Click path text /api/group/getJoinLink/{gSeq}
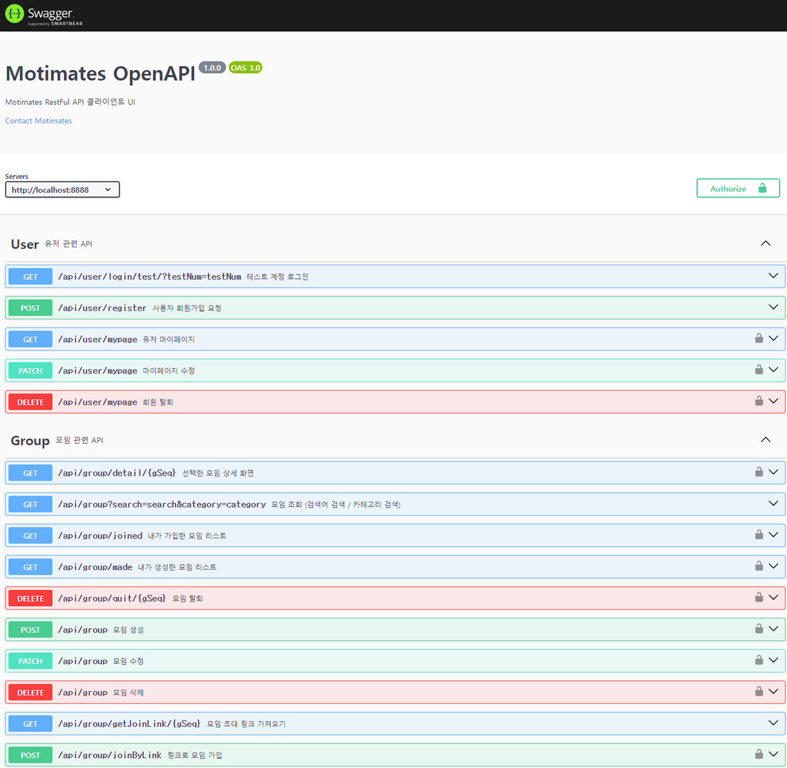 [x=129, y=724]
